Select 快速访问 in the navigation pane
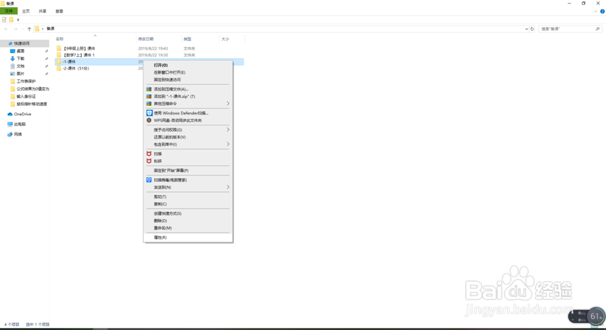The height and width of the screenshot is (330, 606). click(x=25, y=43)
